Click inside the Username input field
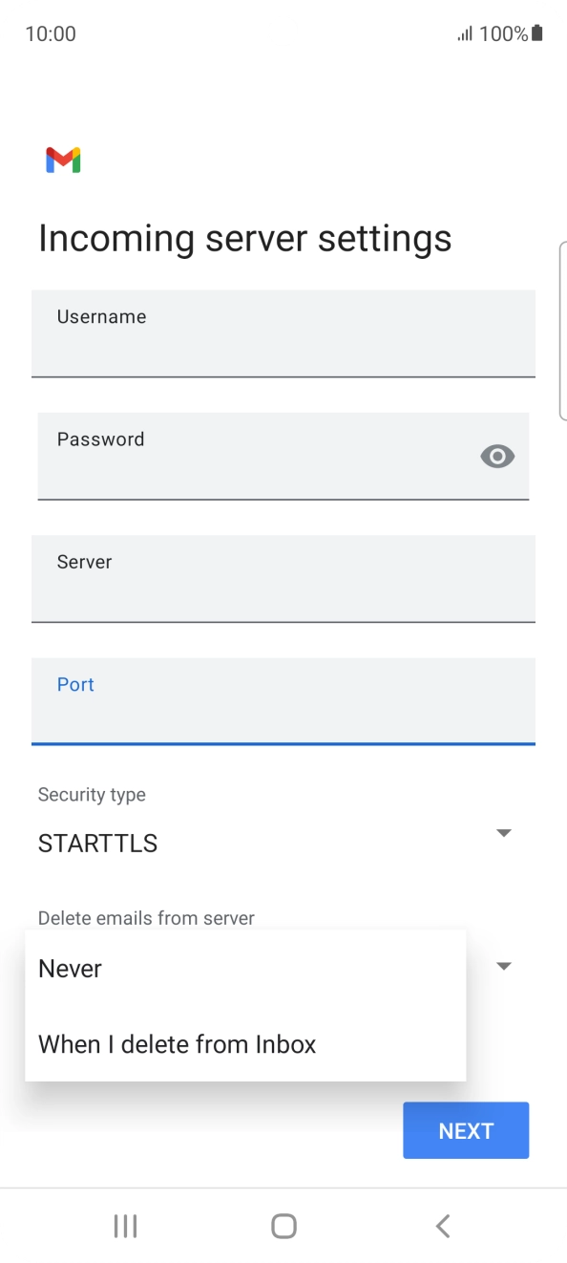The image size is (567, 1263). (283, 333)
